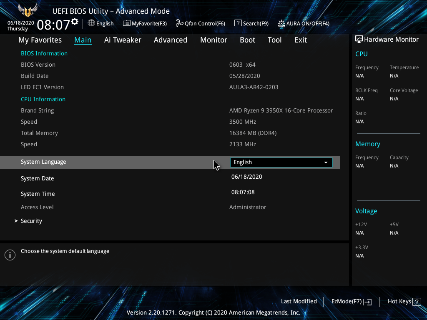Click the Hardware Monitor panel icon
Image resolution: width=427 pixels, height=320 pixels.
[x=359, y=39]
